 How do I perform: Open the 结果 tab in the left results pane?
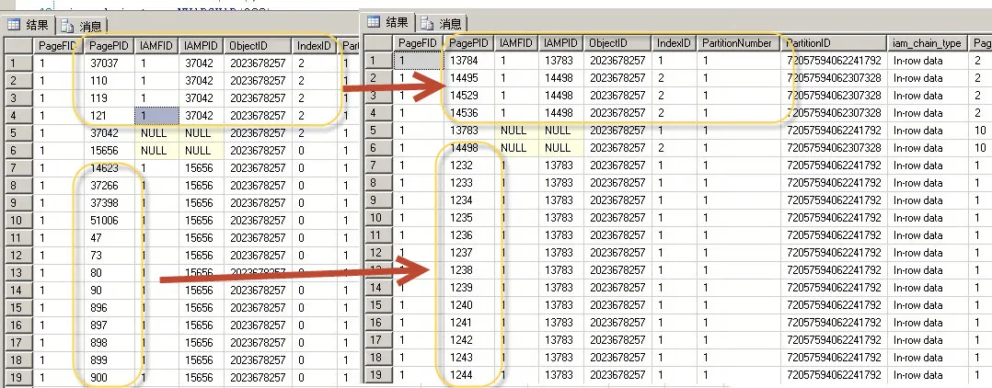(28, 25)
